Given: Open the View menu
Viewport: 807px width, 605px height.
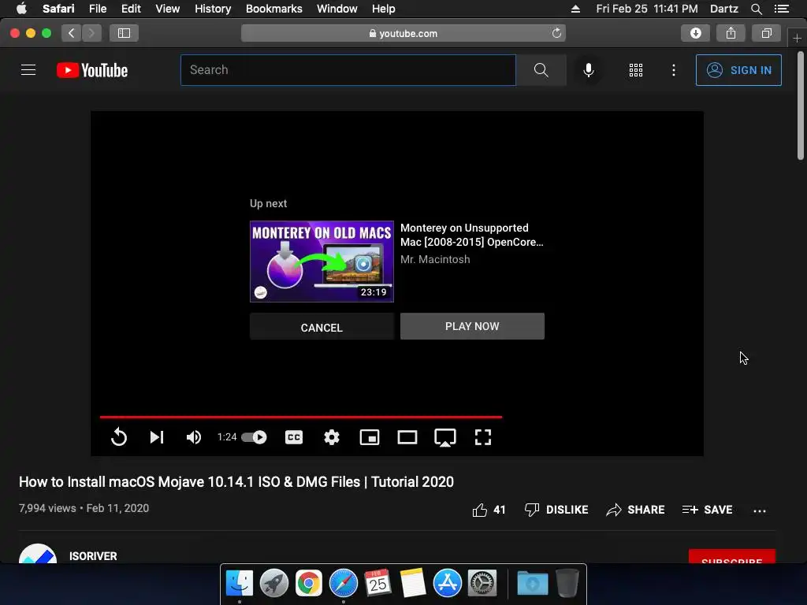Looking at the screenshot, I should pos(167,9).
